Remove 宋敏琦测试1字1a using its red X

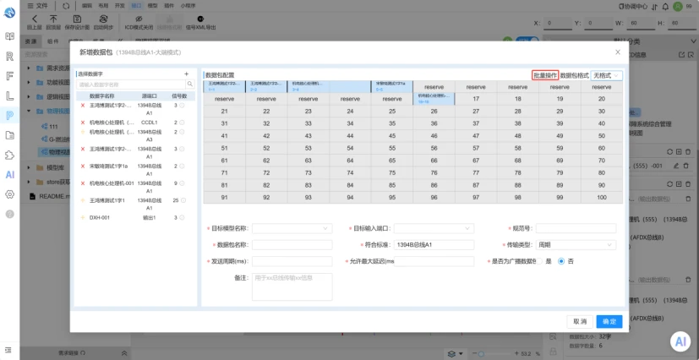[83, 166]
